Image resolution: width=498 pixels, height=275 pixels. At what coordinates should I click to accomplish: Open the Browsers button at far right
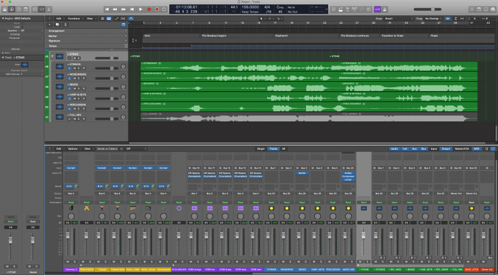(493, 9)
